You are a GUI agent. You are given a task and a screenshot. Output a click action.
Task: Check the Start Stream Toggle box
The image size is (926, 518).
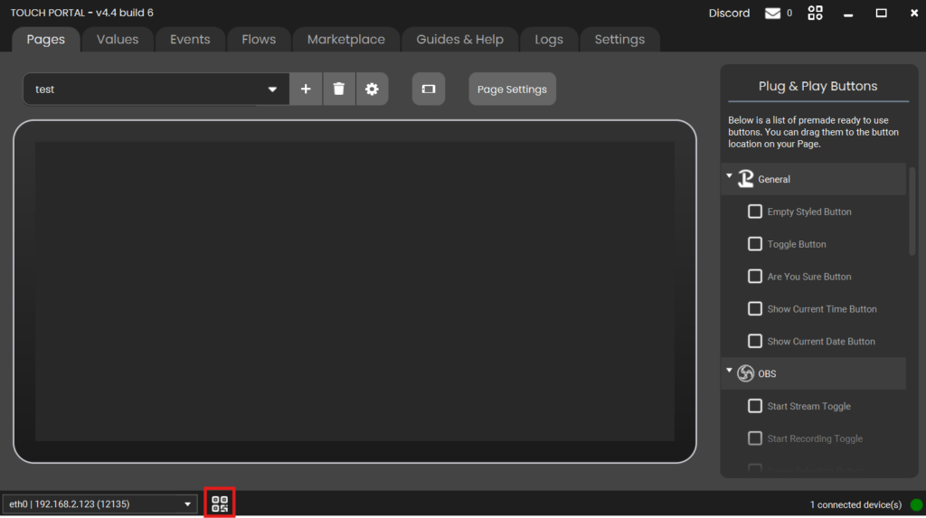[755, 406]
